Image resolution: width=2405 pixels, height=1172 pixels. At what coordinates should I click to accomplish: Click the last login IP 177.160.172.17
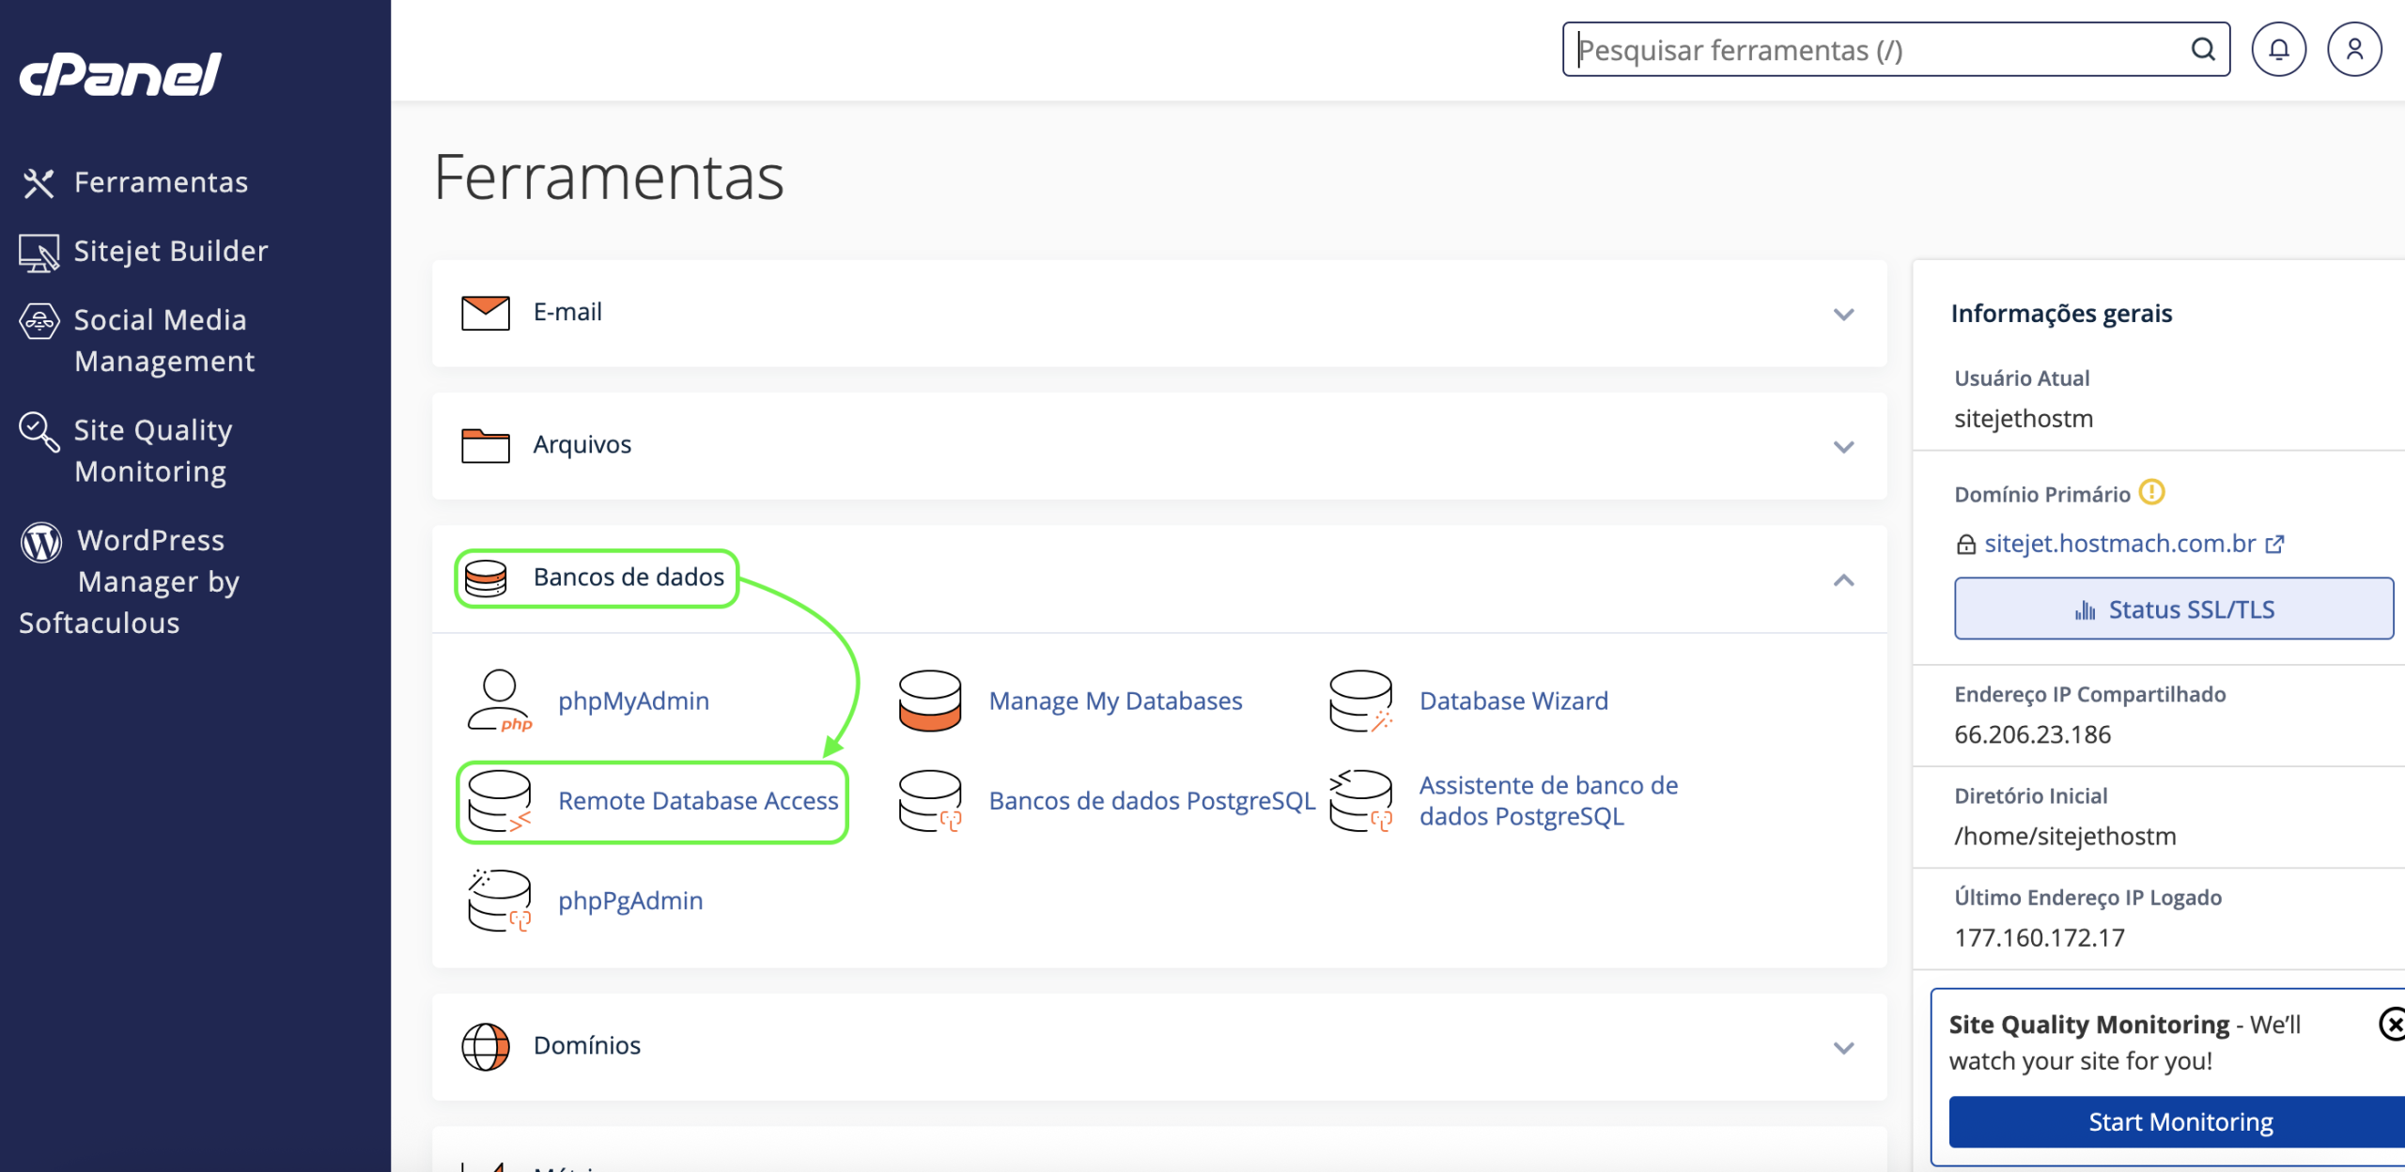point(2040,937)
